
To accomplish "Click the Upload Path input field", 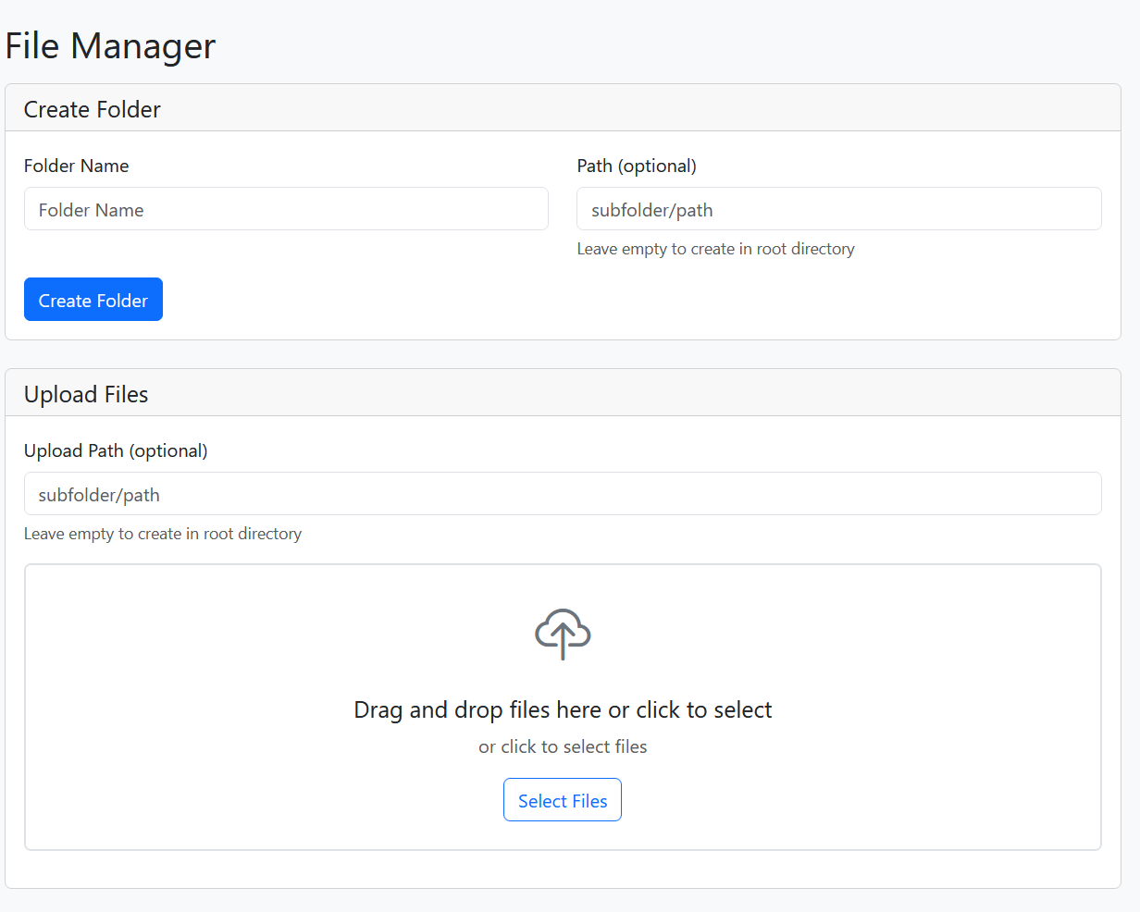I will 563,493.
